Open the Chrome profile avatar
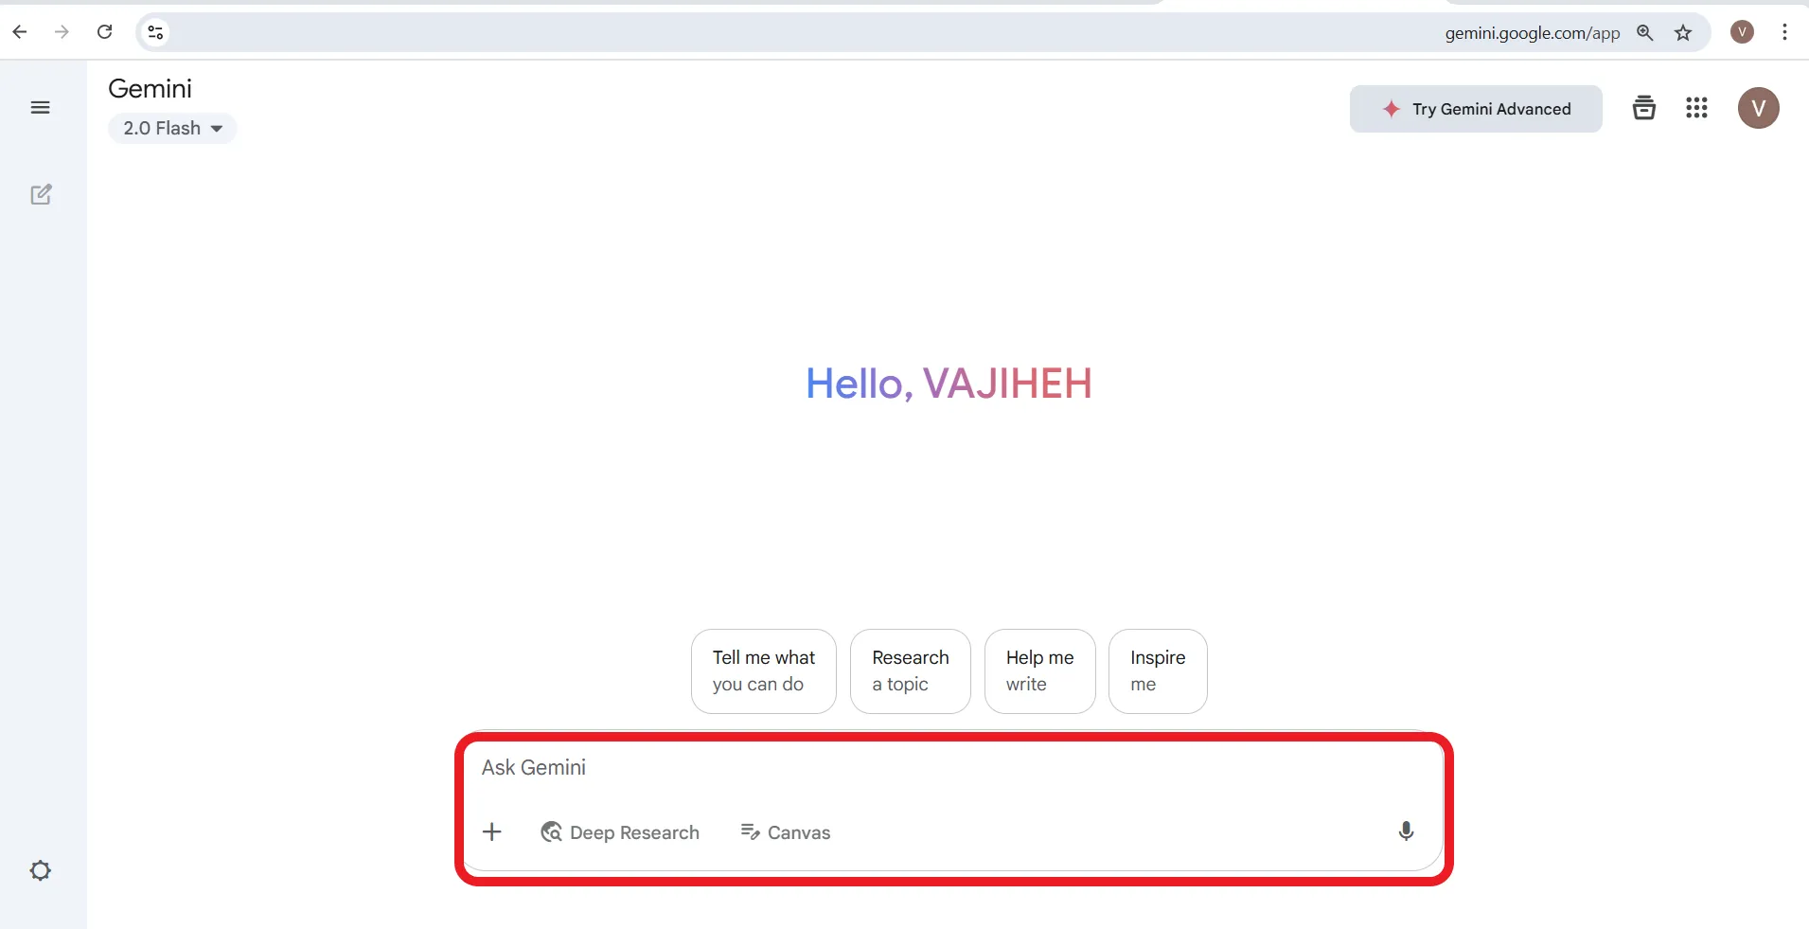Screen dimensions: 1809x929 tap(1742, 32)
